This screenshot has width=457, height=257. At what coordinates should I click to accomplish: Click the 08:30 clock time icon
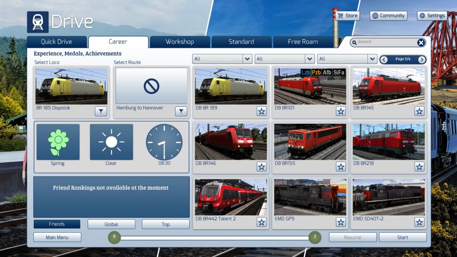(164, 142)
